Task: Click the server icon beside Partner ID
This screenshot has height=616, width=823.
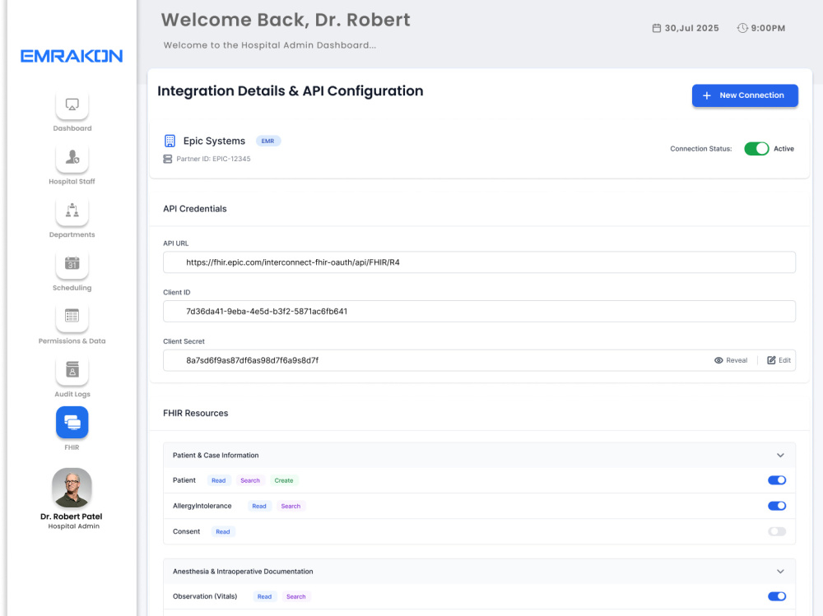Action: (167, 159)
